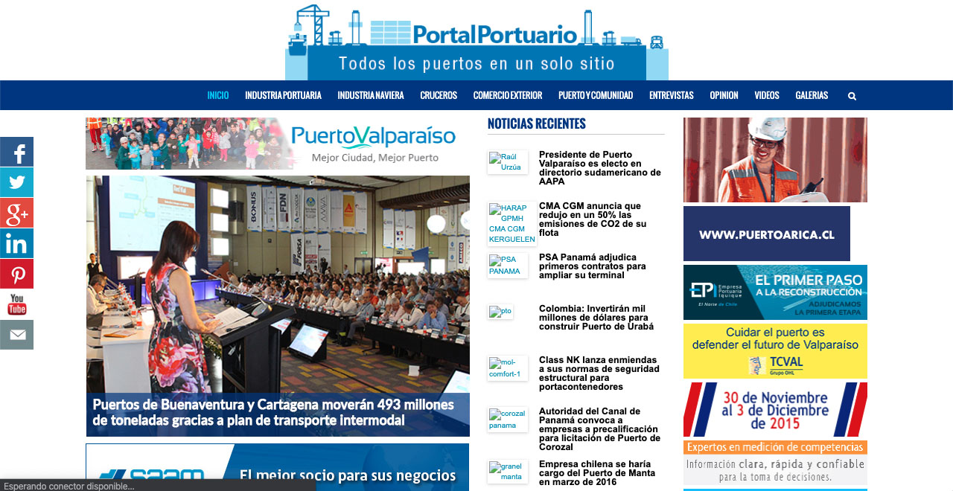Share via Google Plus icon
This screenshot has height=491, width=953.
16,213
